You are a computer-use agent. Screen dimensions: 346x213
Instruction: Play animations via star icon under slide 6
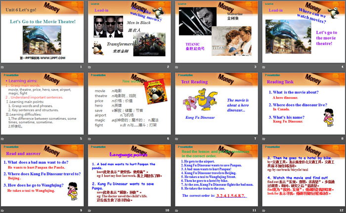[89, 139]
